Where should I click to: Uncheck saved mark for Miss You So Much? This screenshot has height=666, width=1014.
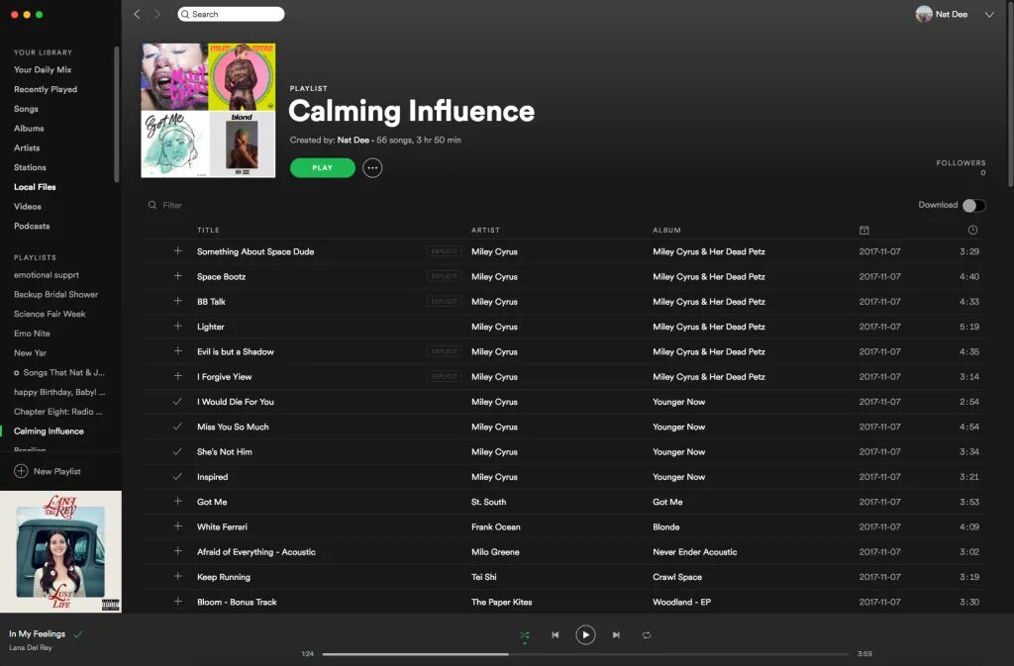click(178, 427)
